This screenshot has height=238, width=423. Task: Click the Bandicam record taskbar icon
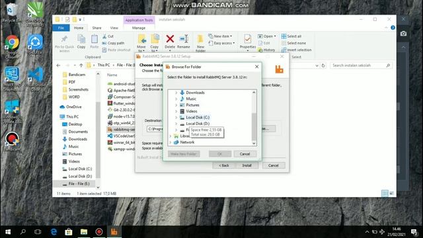(99, 232)
